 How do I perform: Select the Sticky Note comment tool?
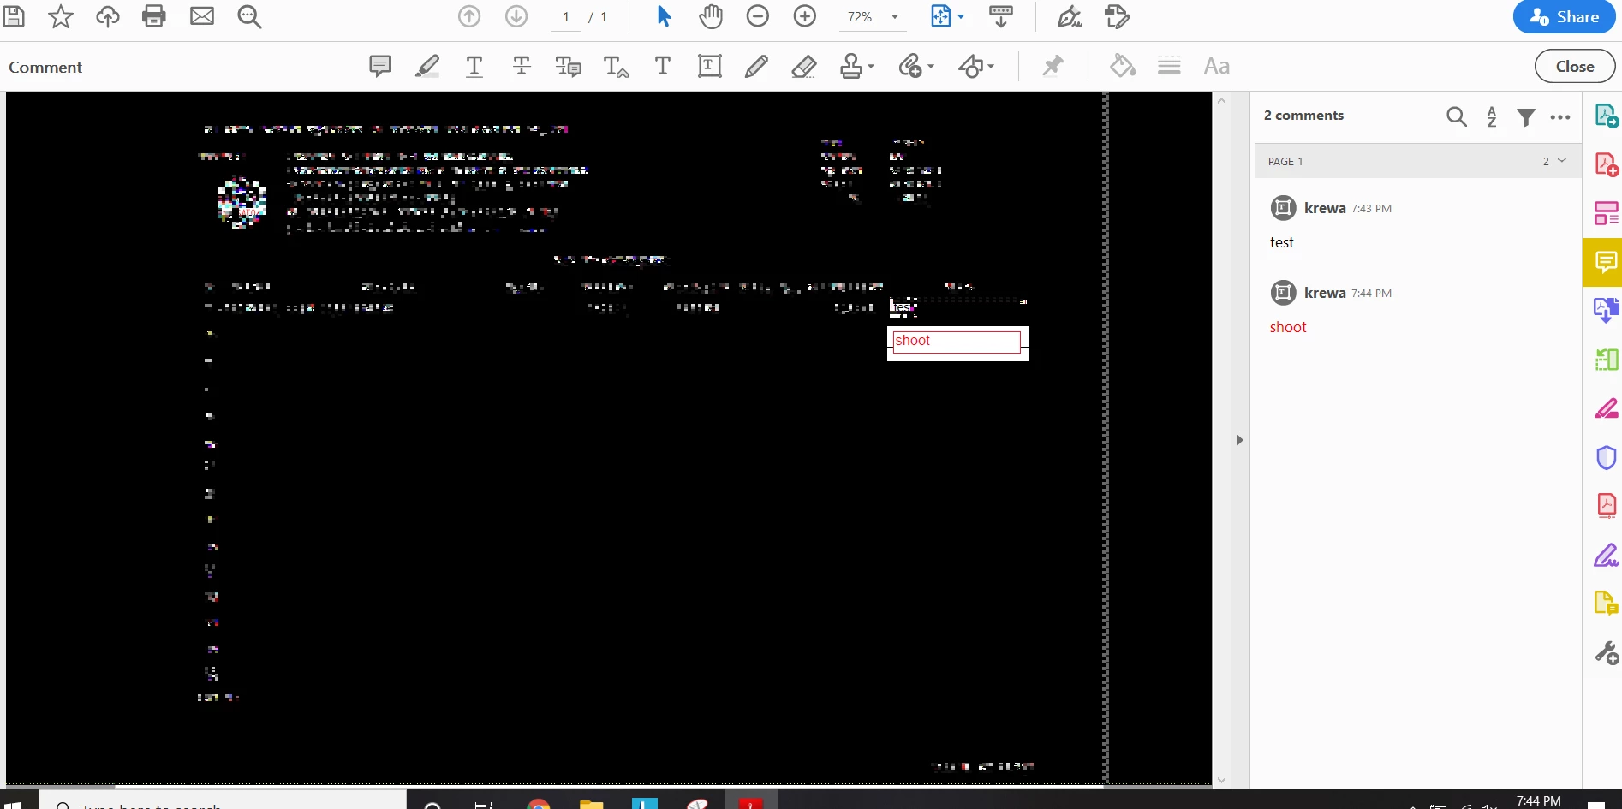point(380,66)
